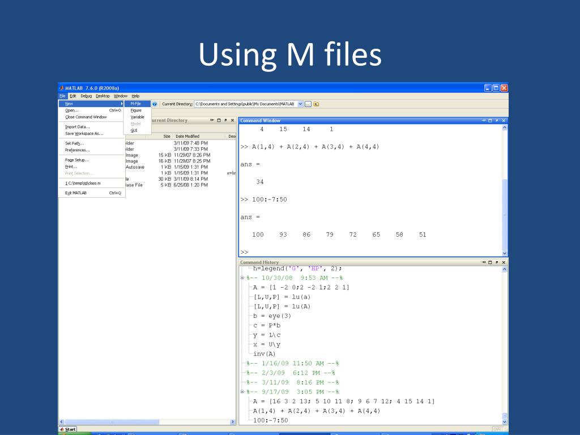
Task: Close the Command History panel
Action: tap(504, 262)
